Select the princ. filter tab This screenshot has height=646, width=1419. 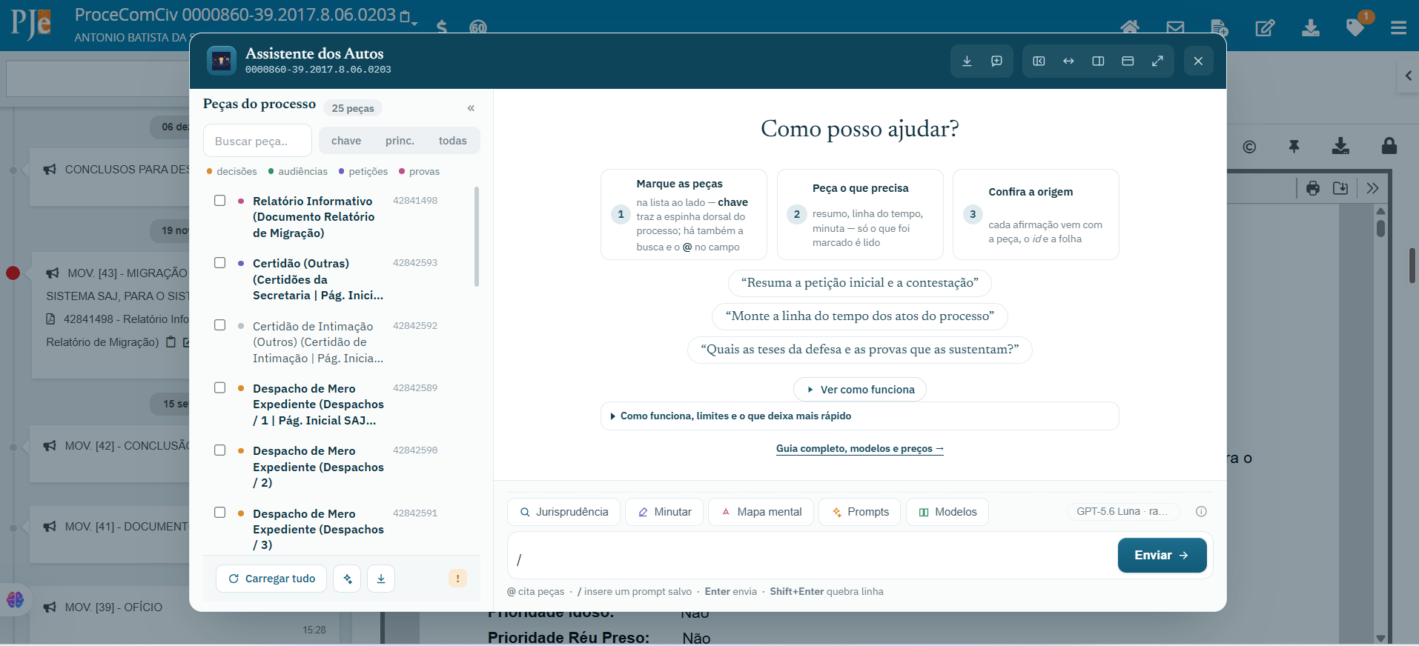pos(400,141)
